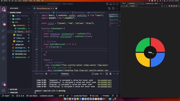Open the Explorer view in activity bar
The height and width of the screenshot is (101, 180).
(3, 9)
